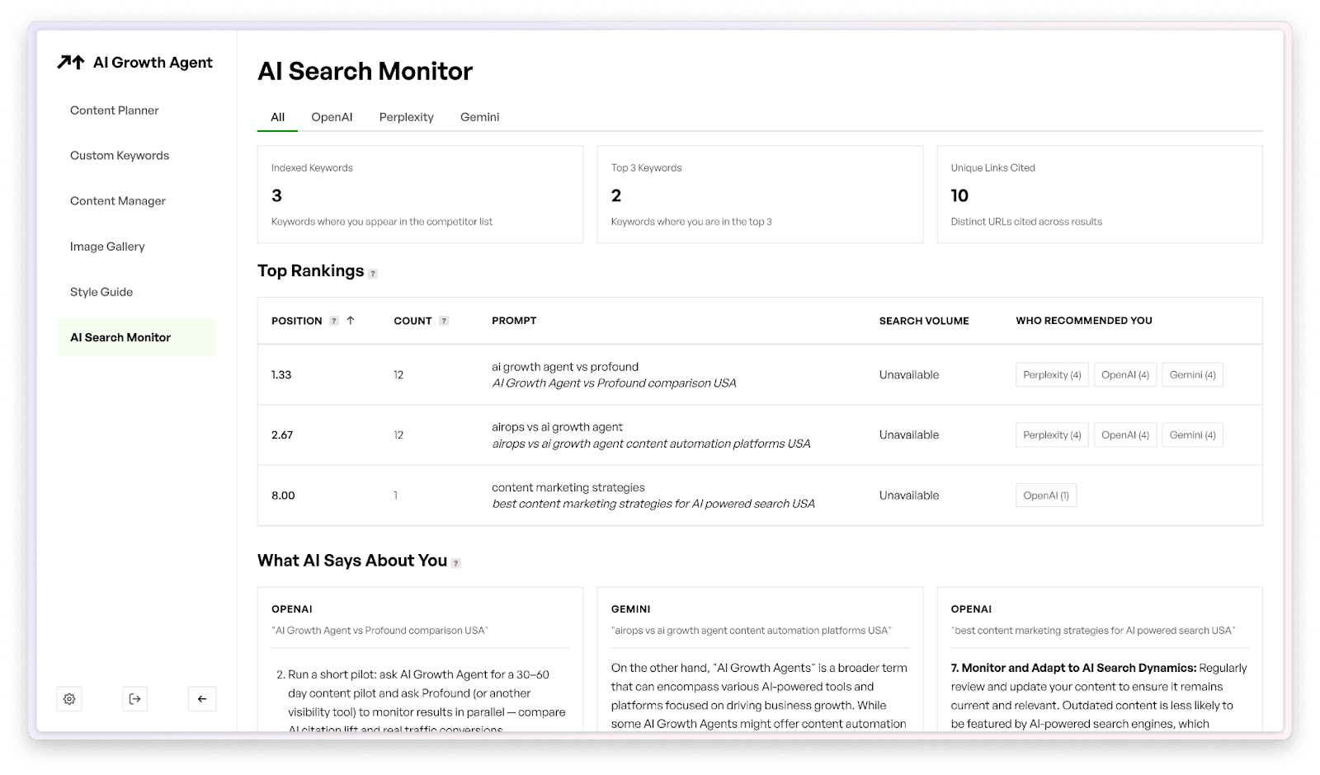The height and width of the screenshot is (775, 1320).
Task: Switch to the OpenAI tab
Action: (332, 117)
